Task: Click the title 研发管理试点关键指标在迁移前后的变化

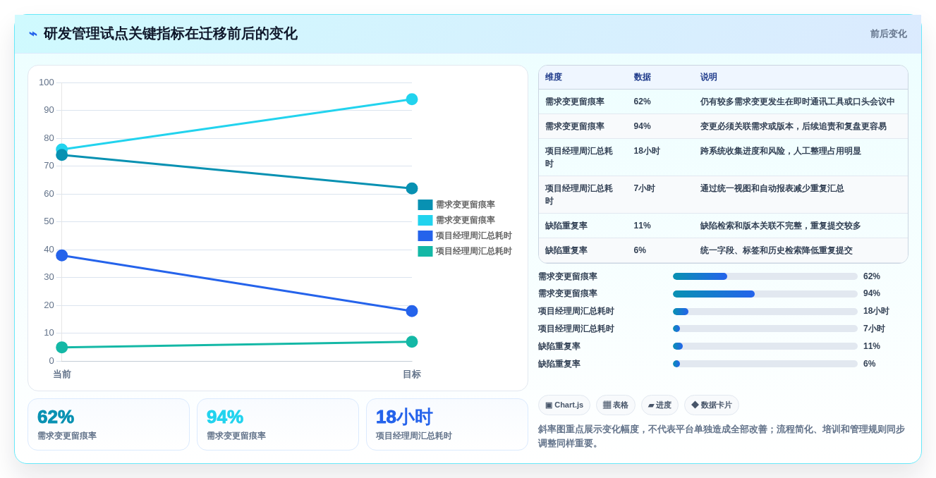Action: point(171,34)
